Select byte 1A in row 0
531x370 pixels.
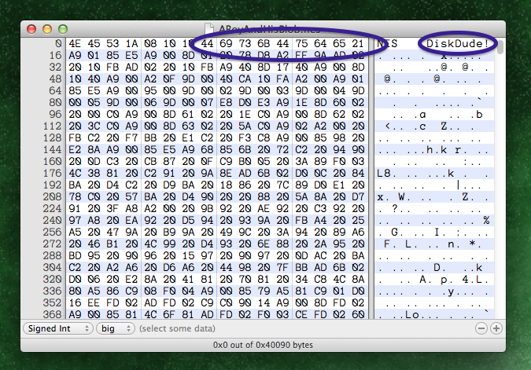131,44
